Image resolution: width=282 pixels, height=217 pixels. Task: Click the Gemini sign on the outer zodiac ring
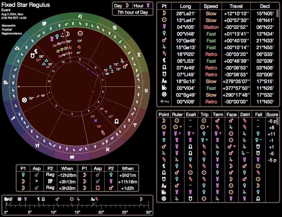139,55
